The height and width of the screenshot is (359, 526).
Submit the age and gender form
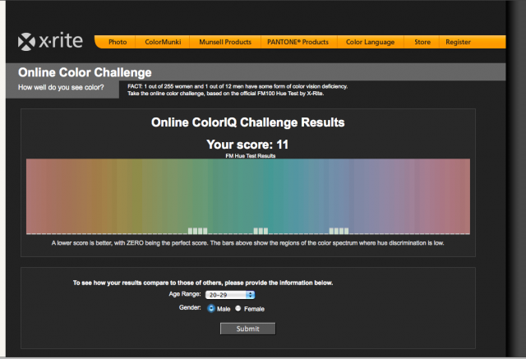pos(247,329)
